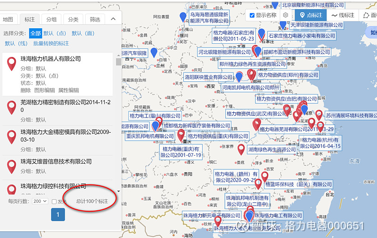Click map label 河北银隆新能源有限公司
The height and width of the screenshot is (238, 377).
pos(225,52)
